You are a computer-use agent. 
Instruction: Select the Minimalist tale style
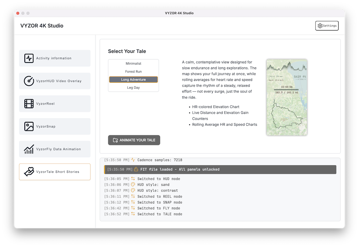(x=133, y=64)
